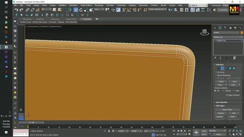Open the selection filter All dropdown

pos(46,9)
